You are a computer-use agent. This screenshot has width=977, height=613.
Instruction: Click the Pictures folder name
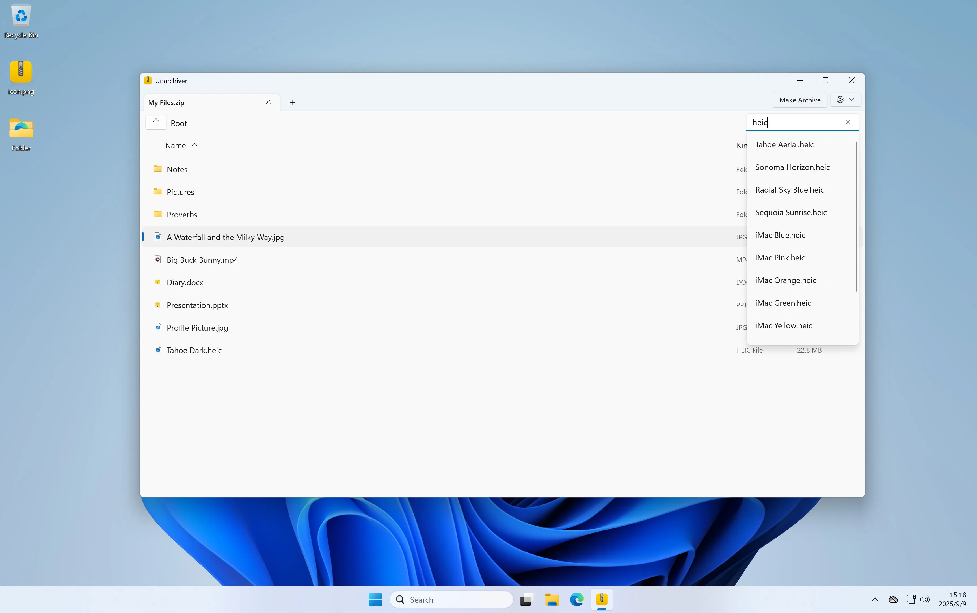click(x=180, y=192)
